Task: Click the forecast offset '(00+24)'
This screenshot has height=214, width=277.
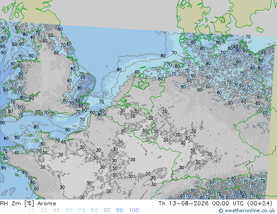Action: click(260, 204)
